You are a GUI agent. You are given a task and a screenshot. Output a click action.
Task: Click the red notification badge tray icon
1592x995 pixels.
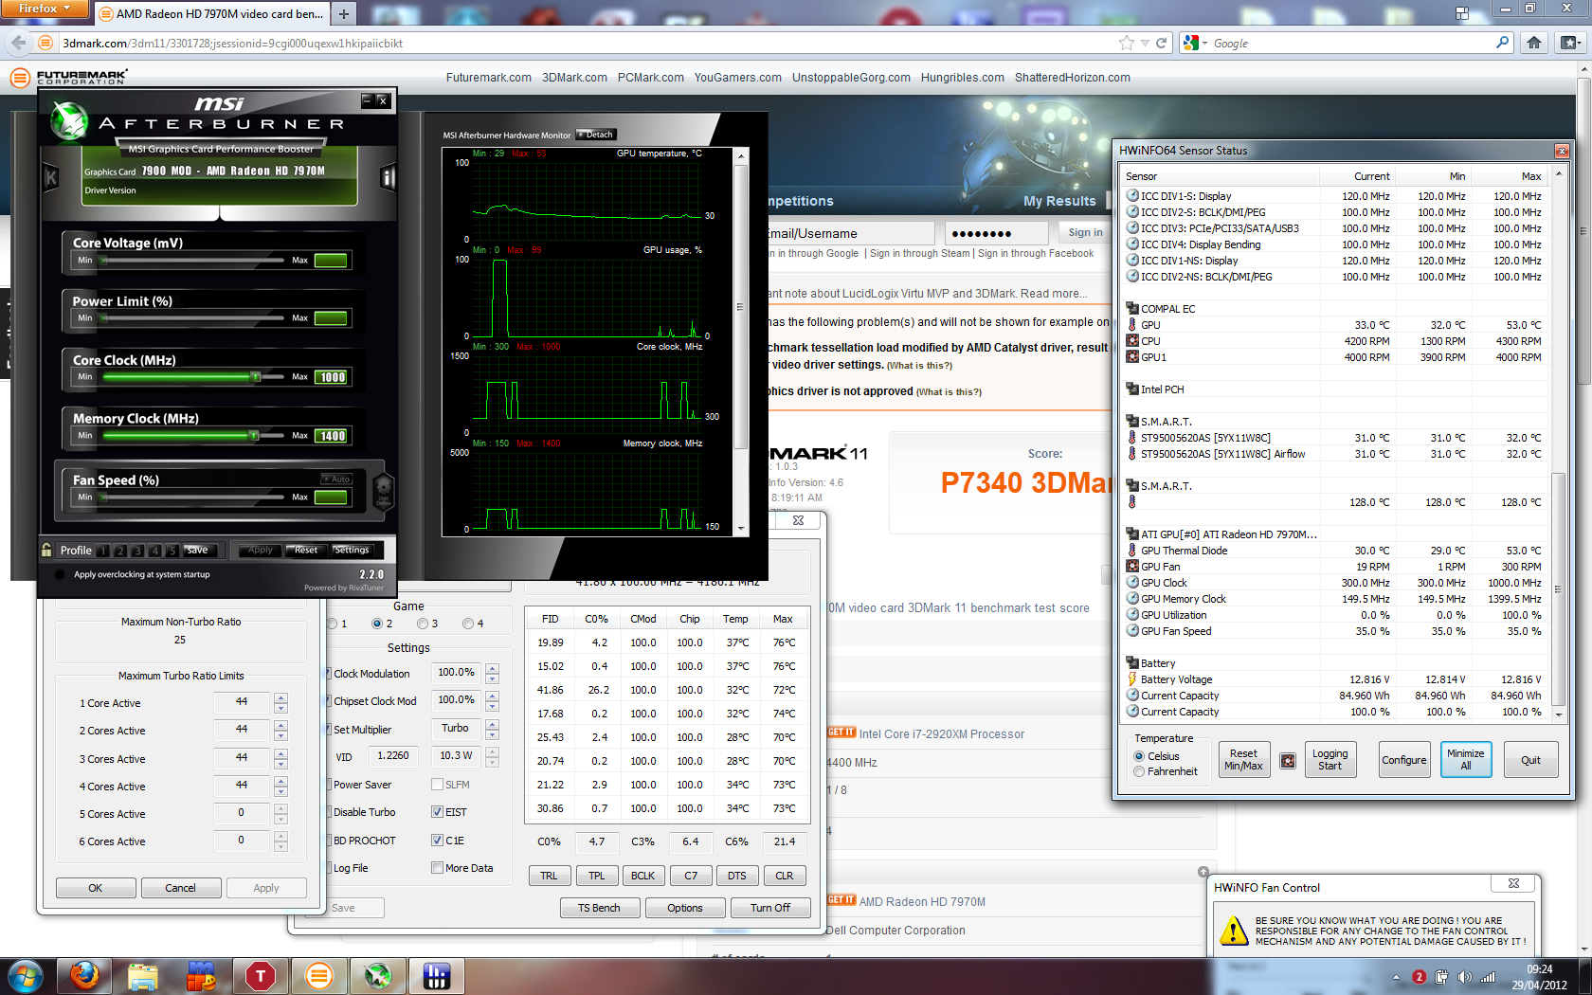tap(1419, 977)
